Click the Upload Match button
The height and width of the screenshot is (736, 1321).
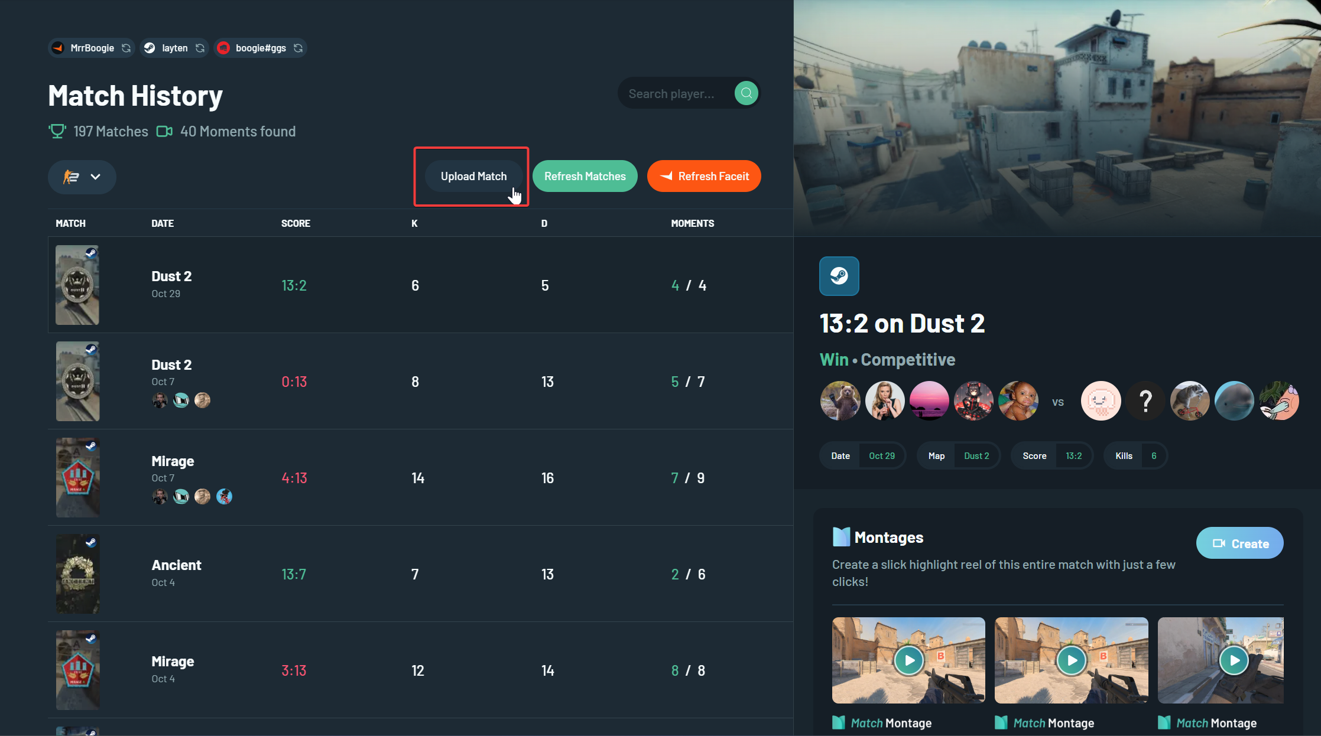coord(473,176)
